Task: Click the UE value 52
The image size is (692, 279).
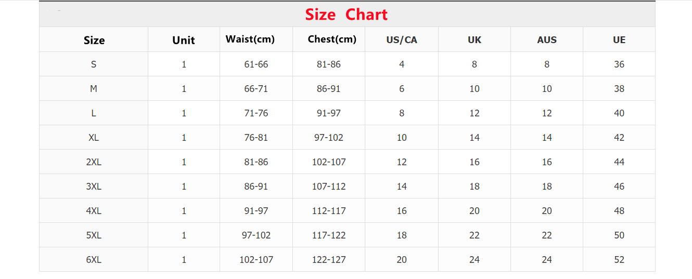Action: [619, 260]
